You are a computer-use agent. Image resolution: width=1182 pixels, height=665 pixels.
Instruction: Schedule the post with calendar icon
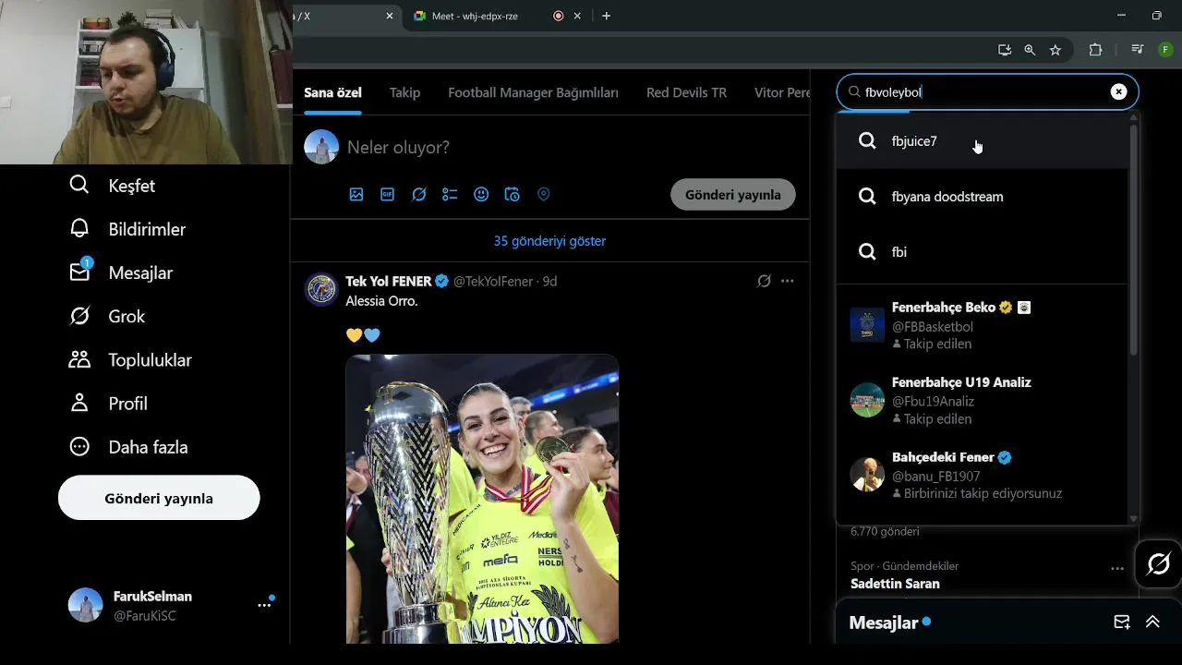[513, 194]
